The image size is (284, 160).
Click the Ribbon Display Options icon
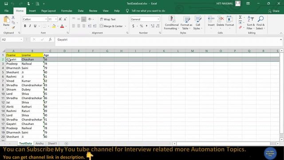(x=248, y=4)
